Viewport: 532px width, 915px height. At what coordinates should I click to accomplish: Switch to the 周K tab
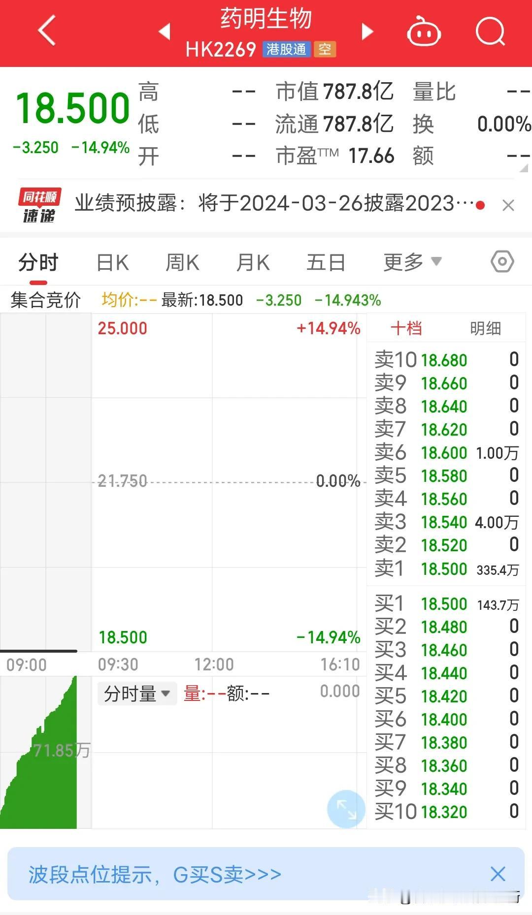click(182, 262)
